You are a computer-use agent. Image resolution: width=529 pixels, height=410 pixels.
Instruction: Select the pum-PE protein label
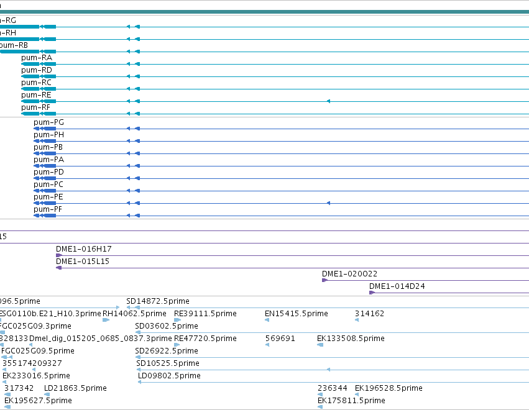pos(48,198)
